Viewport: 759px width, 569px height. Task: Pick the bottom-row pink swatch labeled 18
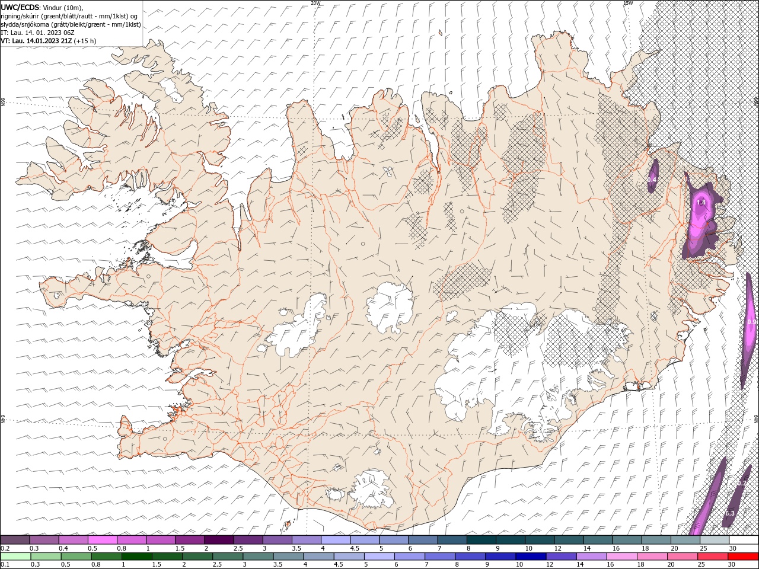click(651, 557)
